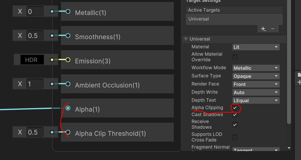Screen dimensions: 301x160
Task: Click the Emission input port circle
Action: click(68, 60)
